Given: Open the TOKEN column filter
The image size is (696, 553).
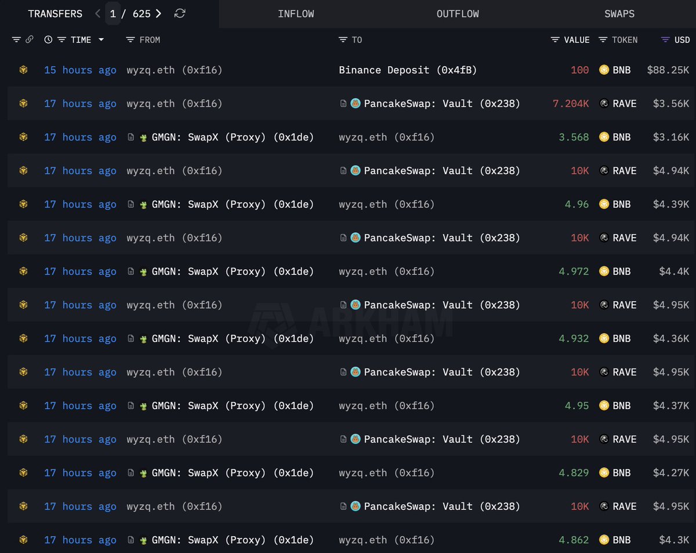Looking at the screenshot, I should coord(603,39).
